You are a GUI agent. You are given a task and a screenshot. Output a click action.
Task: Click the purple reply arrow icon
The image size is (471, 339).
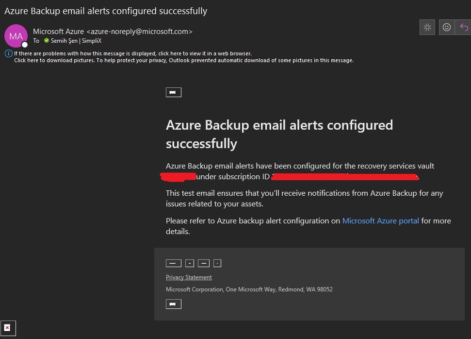click(464, 27)
